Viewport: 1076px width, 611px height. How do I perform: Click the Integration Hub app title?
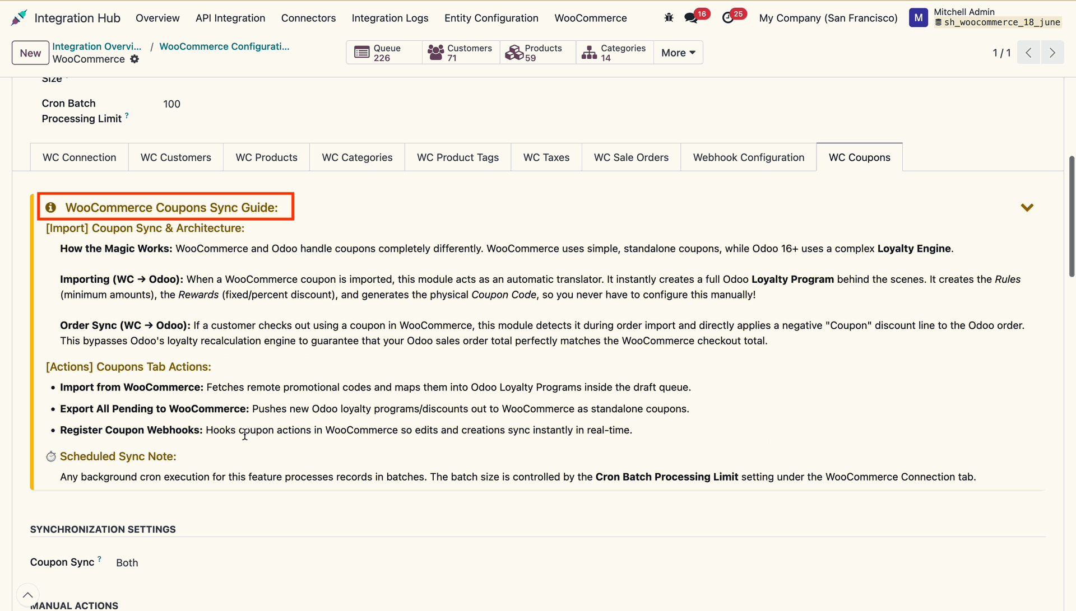(x=77, y=18)
